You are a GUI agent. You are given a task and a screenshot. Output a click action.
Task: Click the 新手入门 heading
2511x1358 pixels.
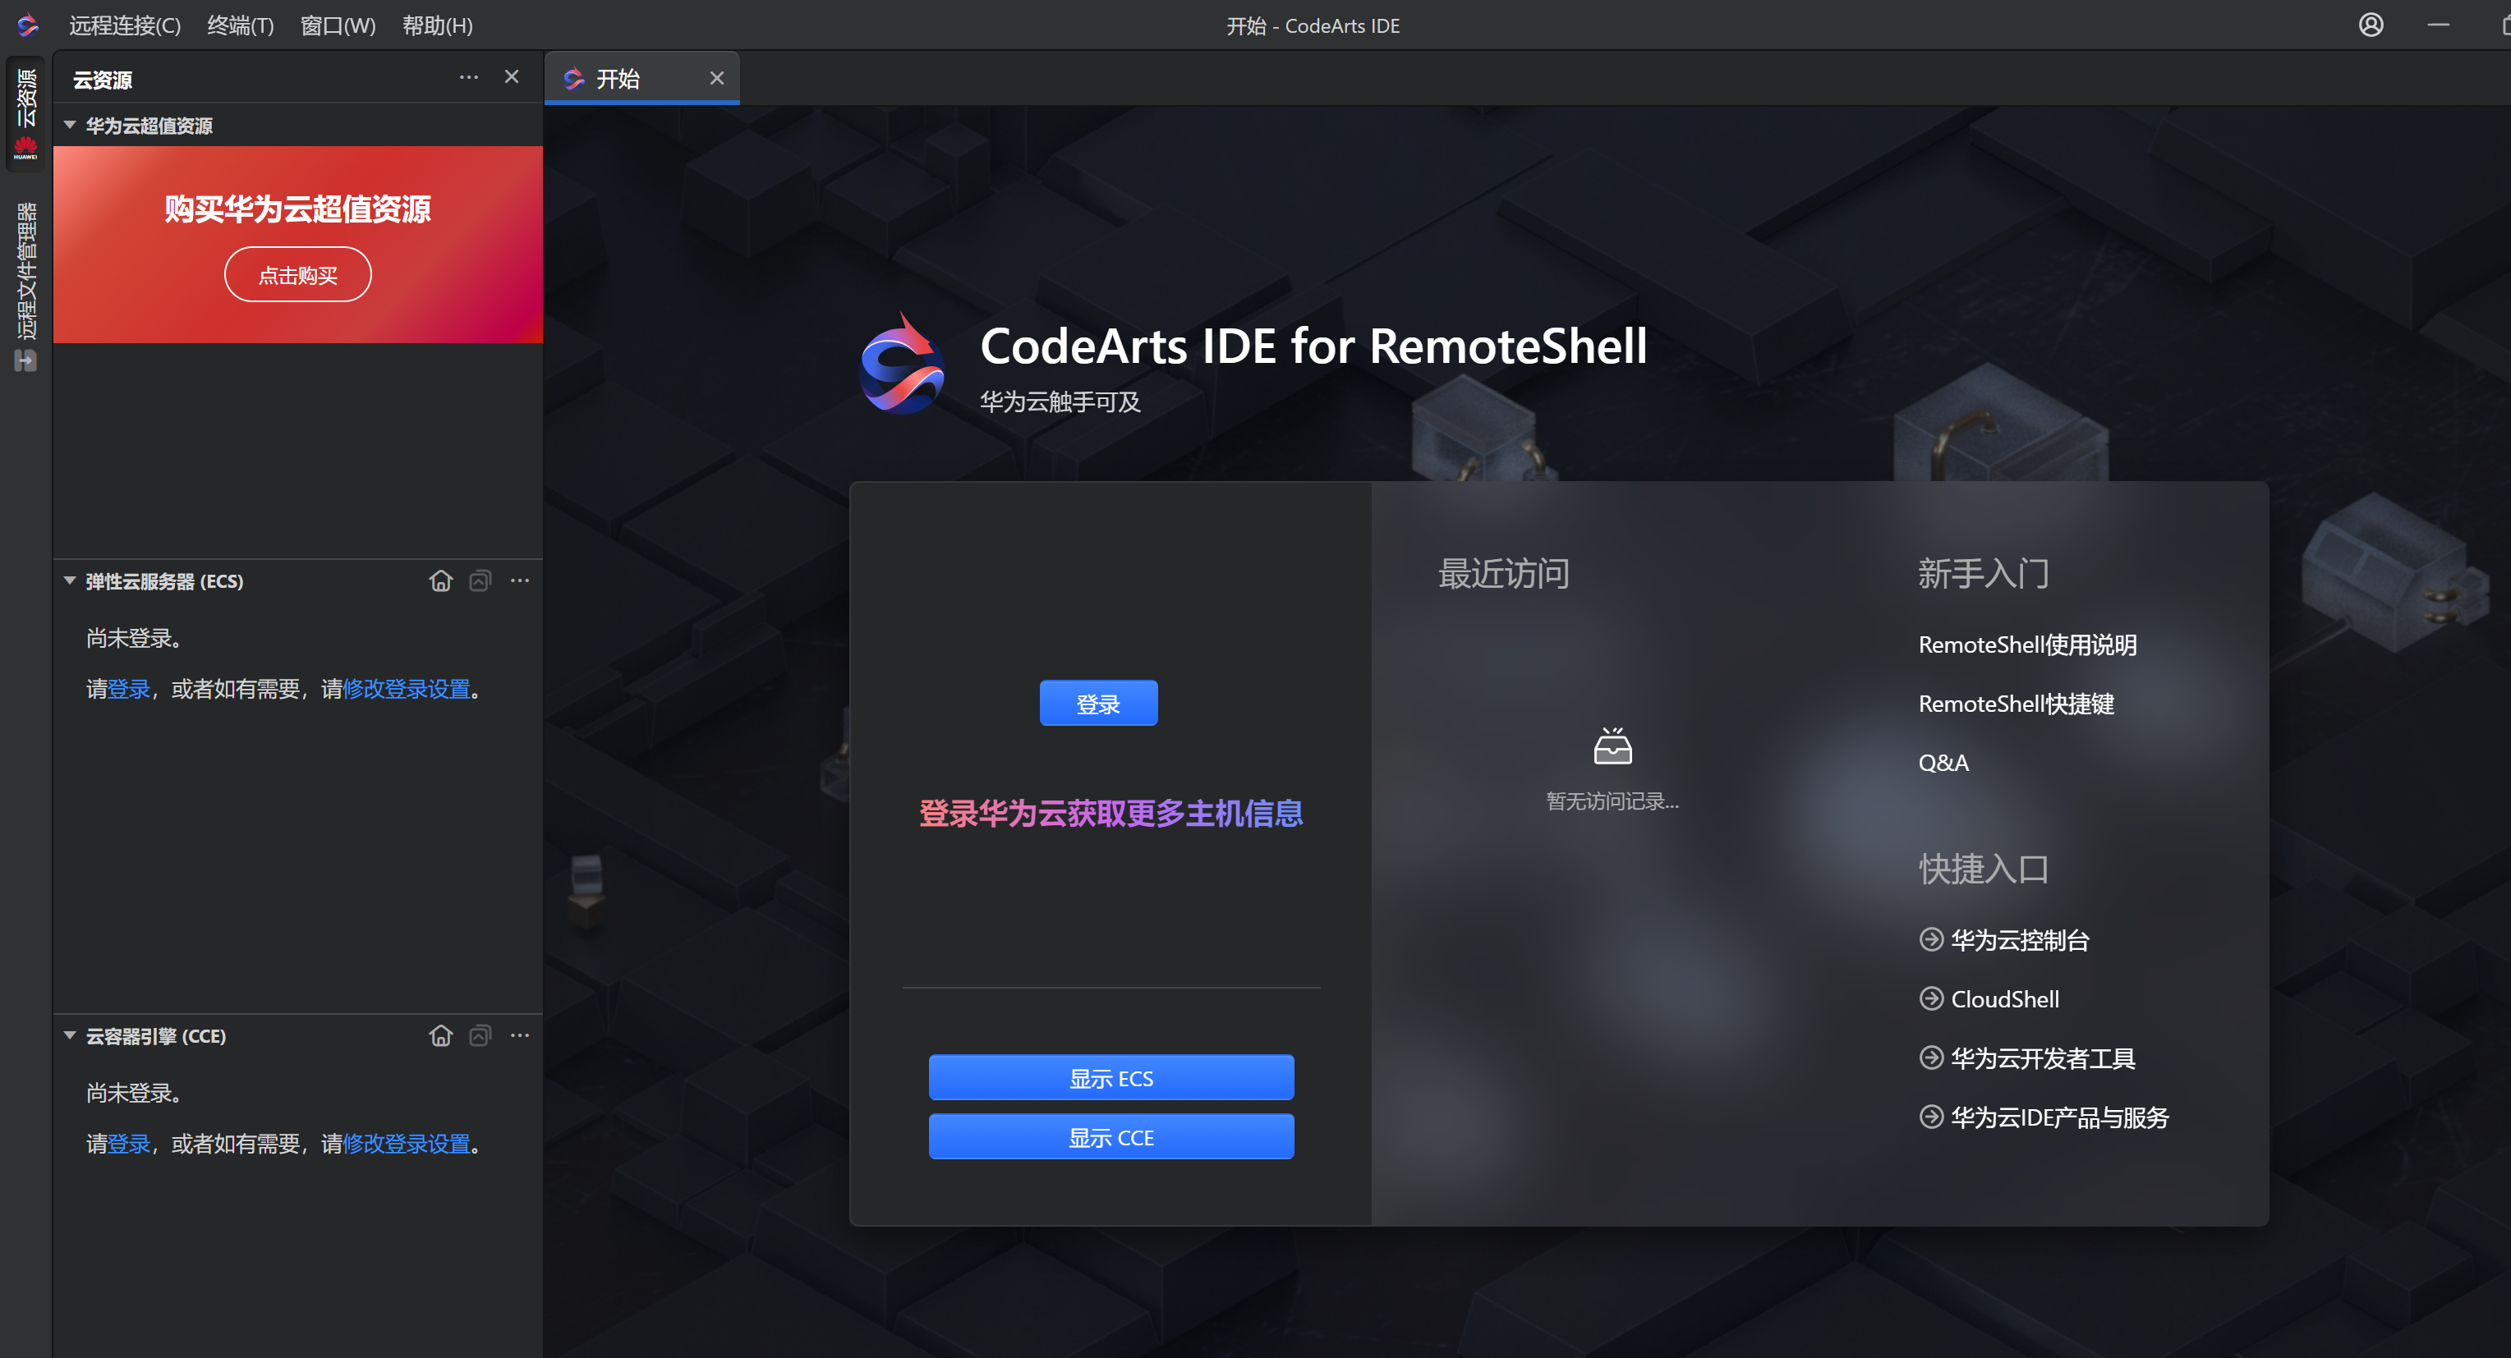tap(1984, 574)
